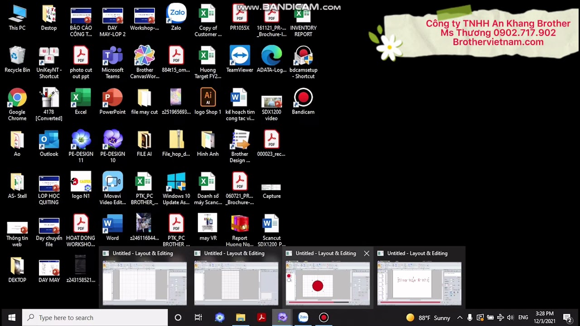Launch the PE-DESIGN 10 desktop shortcut
This screenshot has width=580, height=326.
[112, 146]
